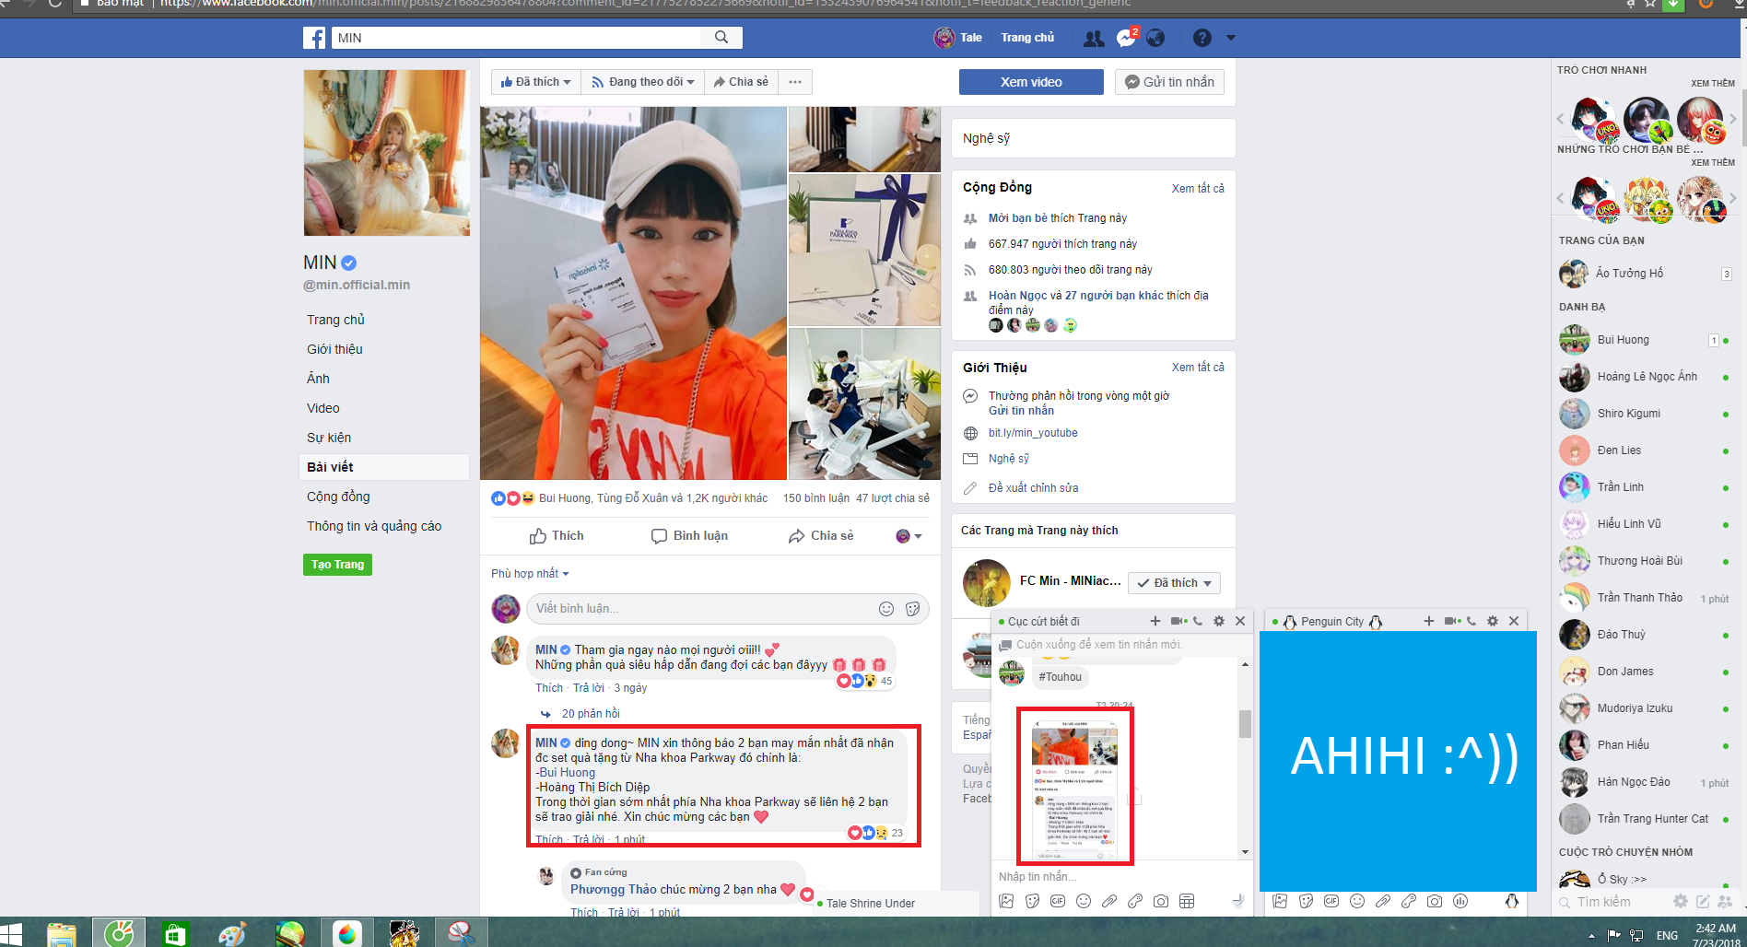Expand account menu arrow in top bar
The height and width of the screenshot is (947, 1747).
(x=1231, y=38)
